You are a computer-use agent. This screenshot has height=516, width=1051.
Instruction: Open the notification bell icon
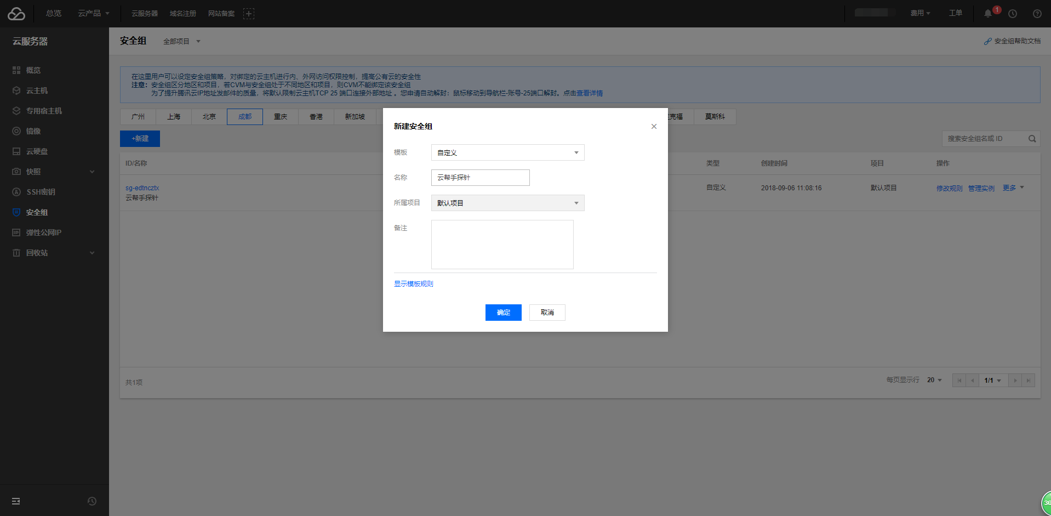tap(988, 14)
